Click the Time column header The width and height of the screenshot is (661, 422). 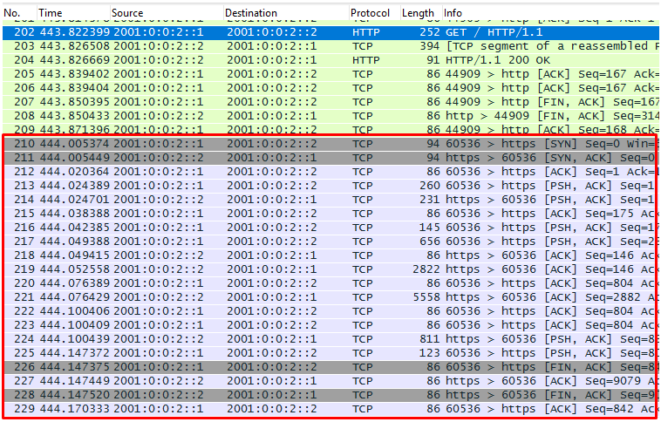pos(52,13)
